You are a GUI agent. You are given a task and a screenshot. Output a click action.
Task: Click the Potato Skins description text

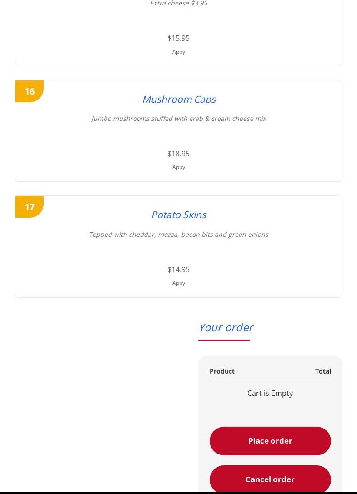(179, 235)
